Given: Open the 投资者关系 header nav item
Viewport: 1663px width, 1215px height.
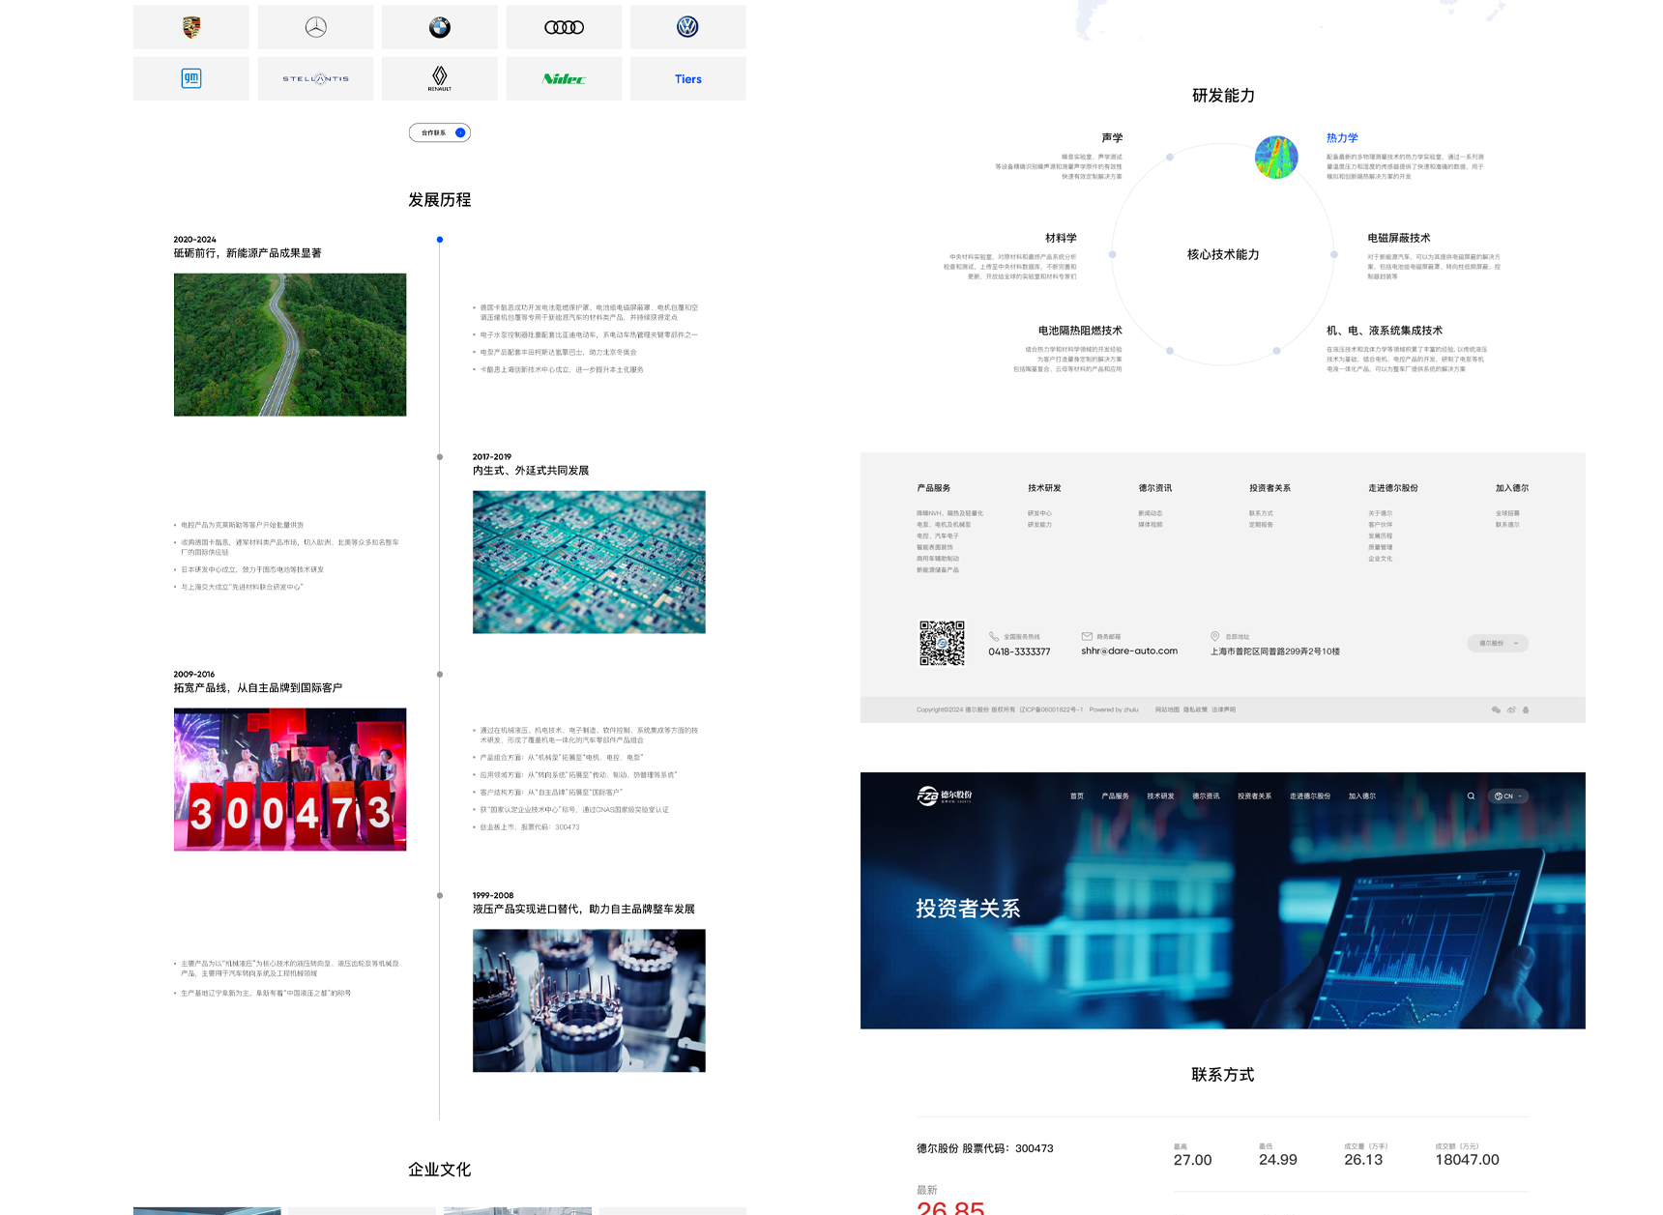Looking at the screenshot, I should tap(1254, 796).
